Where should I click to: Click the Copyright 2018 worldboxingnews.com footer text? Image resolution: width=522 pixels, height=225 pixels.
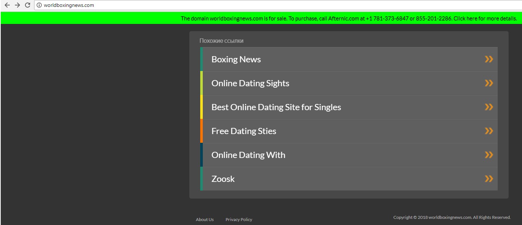click(x=452, y=217)
